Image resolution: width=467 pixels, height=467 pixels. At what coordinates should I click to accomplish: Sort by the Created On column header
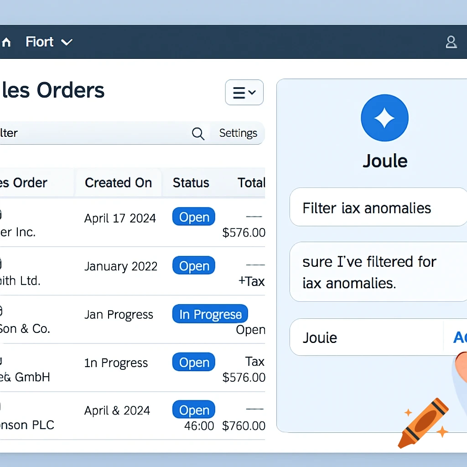coord(118,182)
